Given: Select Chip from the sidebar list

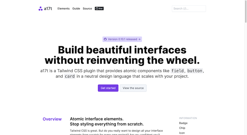Looking at the screenshot, I should coord(182,128).
